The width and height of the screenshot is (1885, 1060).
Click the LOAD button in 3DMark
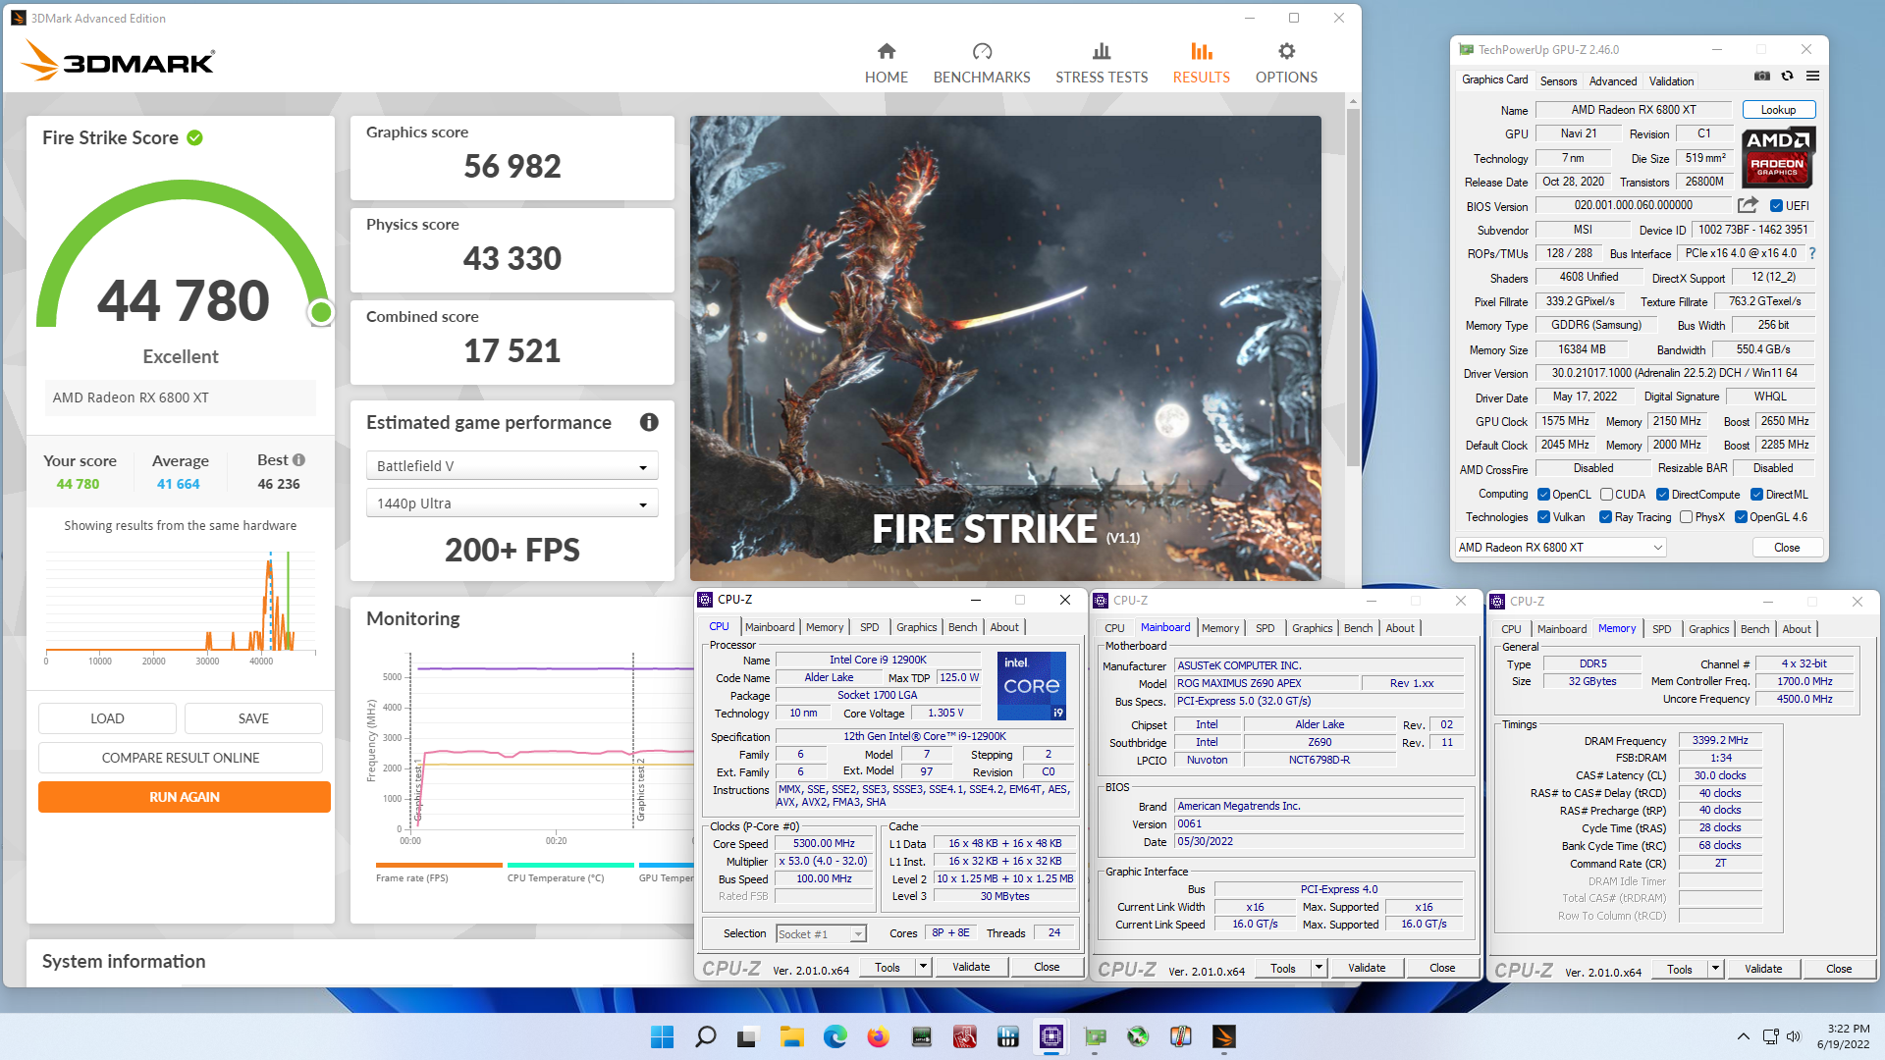point(107,718)
